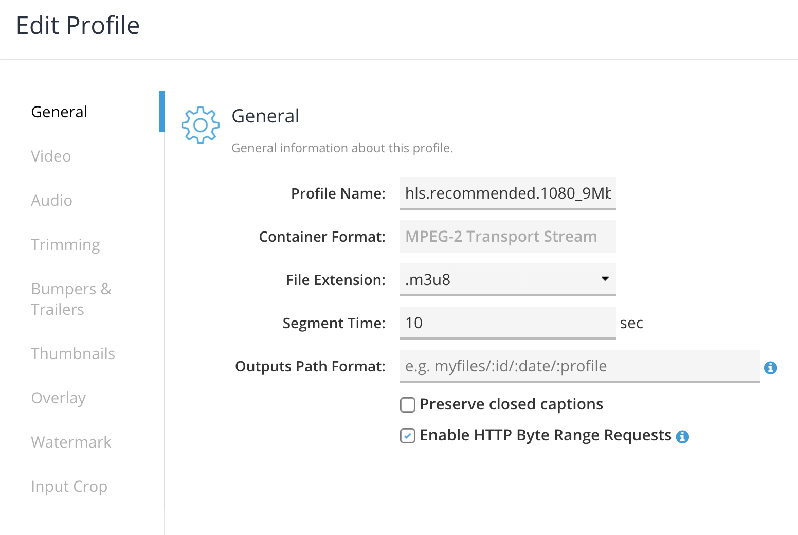Go to the Trimming section
The image size is (798, 535).
tap(65, 244)
